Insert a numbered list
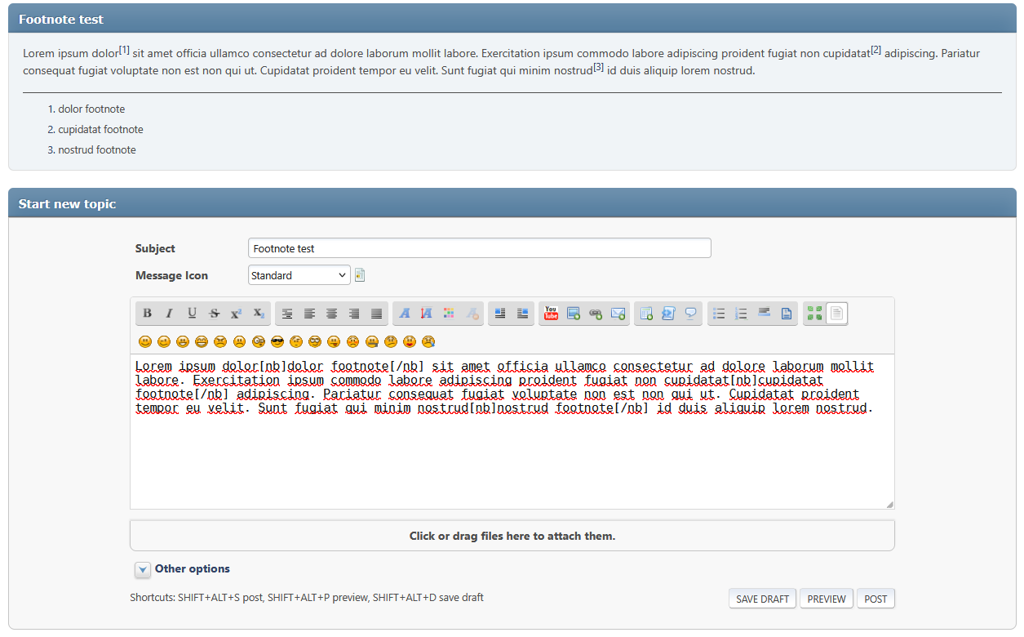 (x=742, y=314)
